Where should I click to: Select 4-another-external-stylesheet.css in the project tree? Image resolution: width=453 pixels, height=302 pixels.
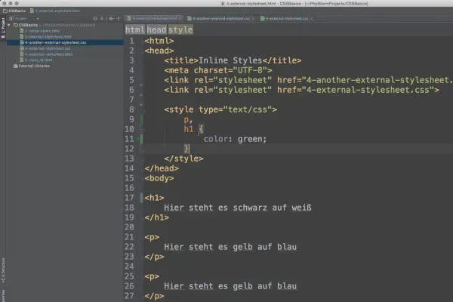point(65,42)
